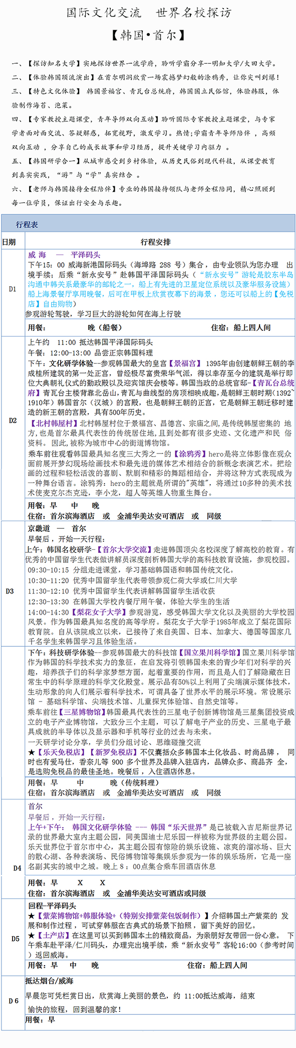Click the 【韩国•首尔】 page title

(x=148, y=35)
